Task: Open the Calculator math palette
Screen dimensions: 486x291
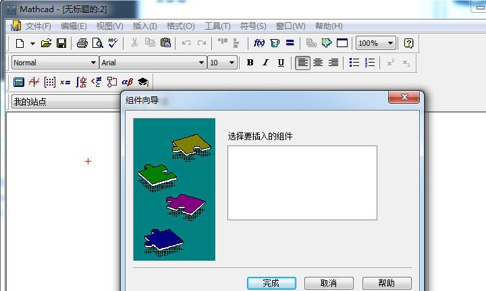Action: pos(19,82)
